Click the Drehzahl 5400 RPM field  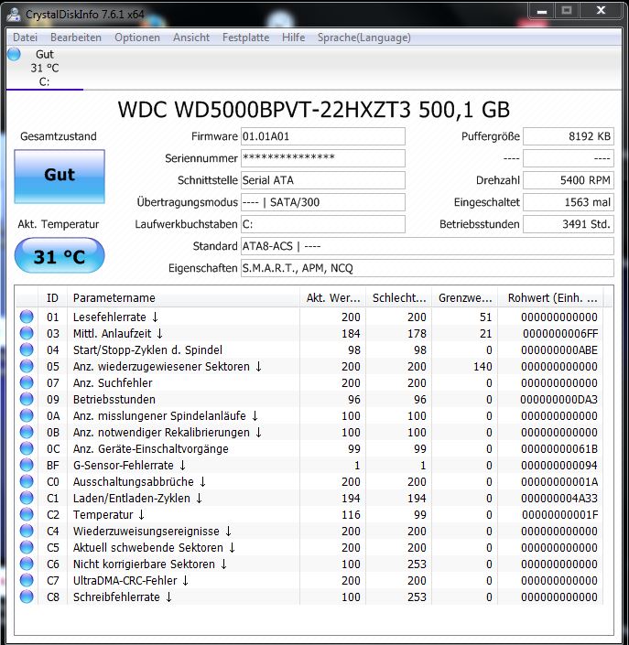tap(568, 180)
